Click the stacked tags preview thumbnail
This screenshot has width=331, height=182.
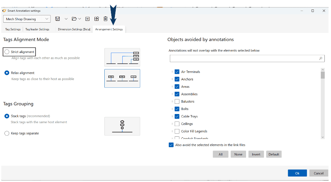click(x=122, y=126)
